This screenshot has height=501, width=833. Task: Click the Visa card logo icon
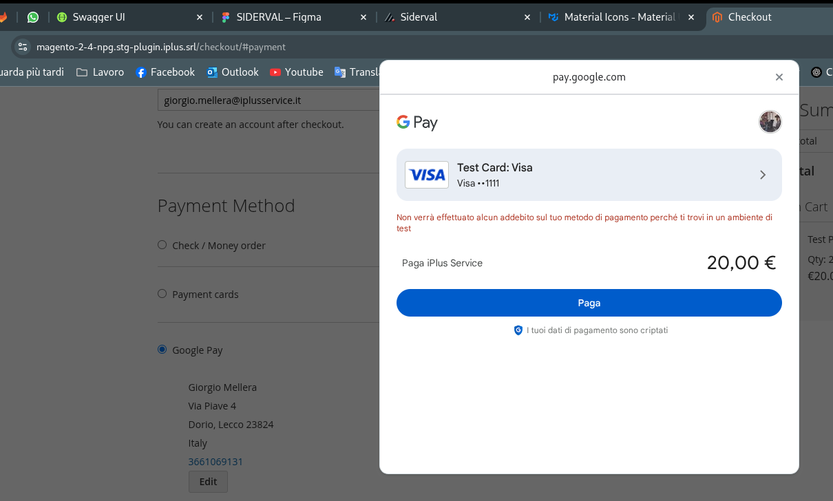pyautogui.click(x=427, y=175)
